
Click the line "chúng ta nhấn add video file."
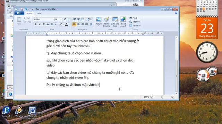click(x=68, y=77)
